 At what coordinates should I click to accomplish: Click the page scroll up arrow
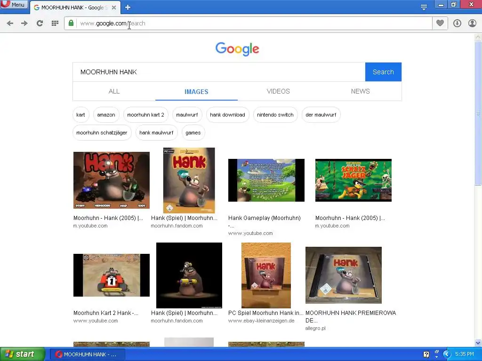pyautogui.click(x=478, y=37)
